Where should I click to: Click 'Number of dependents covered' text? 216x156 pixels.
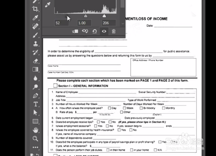(74, 138)
